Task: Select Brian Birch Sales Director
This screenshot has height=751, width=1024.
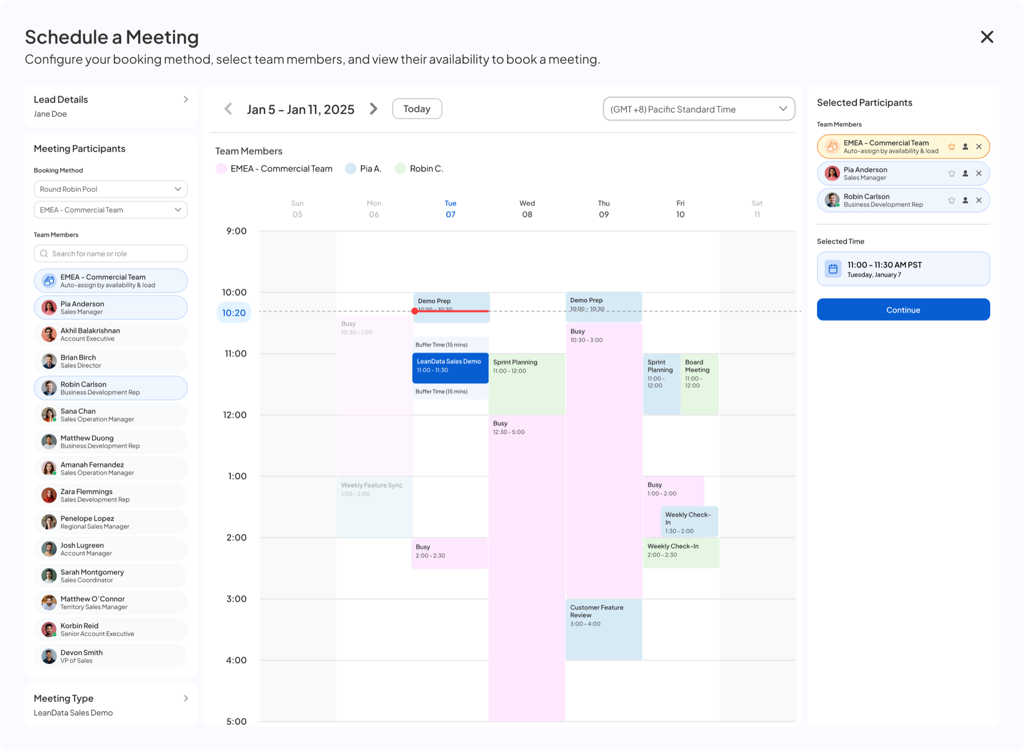Action: pyautogui.click(x=111, y=361)
